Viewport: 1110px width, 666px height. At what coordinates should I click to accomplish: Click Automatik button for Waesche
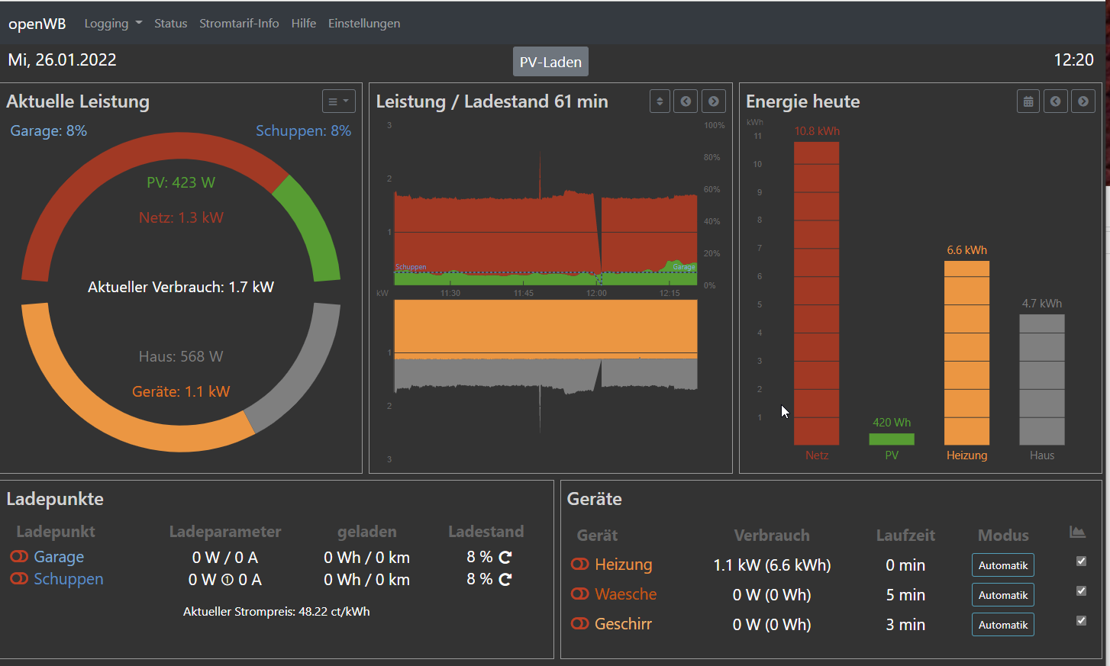point(1002,595)
